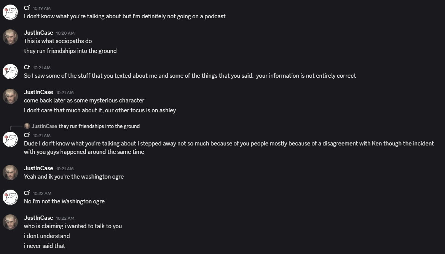The width and height of the screenshot is (445, 254).
Task: Open the Cf username at 10:19 AM
Action: pyautogui.click(x=27, y=8)
